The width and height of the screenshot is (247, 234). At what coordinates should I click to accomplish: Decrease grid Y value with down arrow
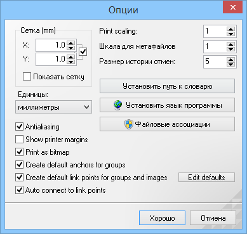coord(71,62)
